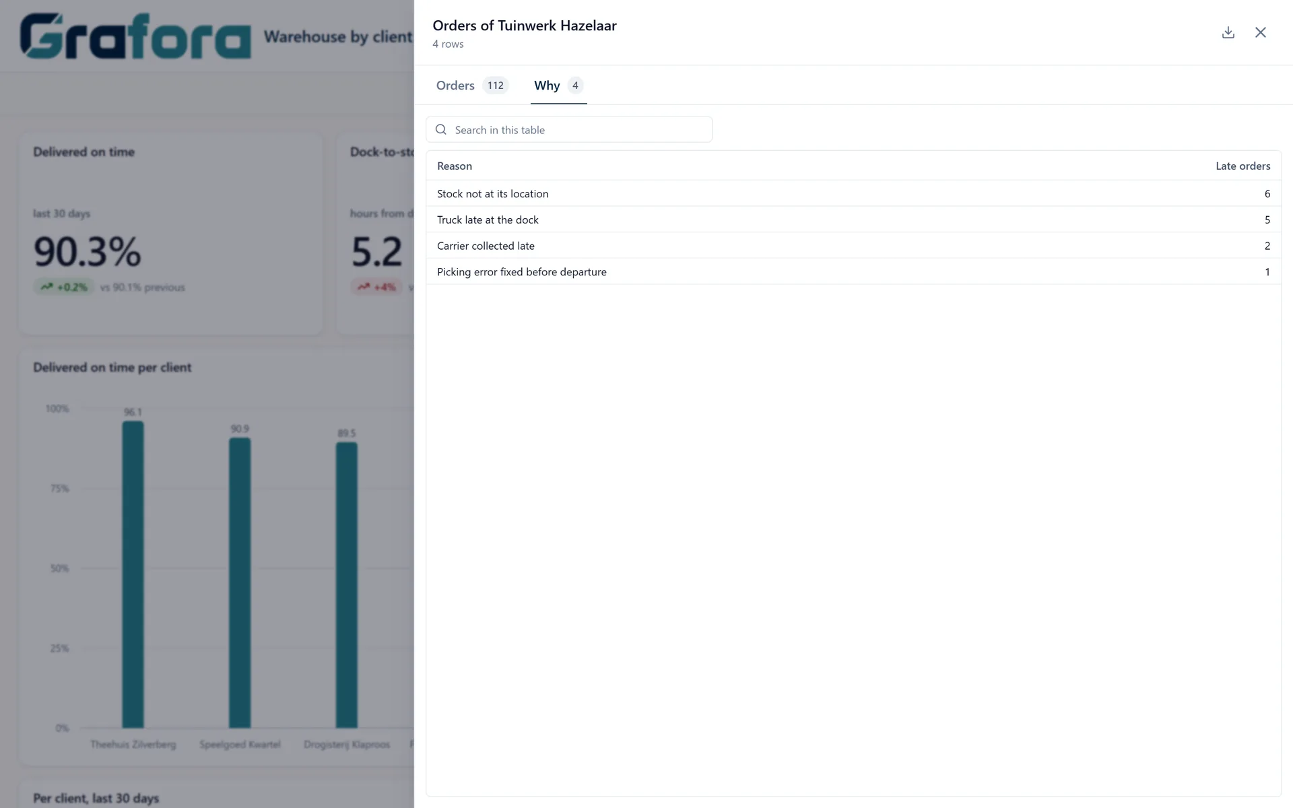This screenshot has width=1293, height=808.
Task: Click the Theehuis Zilverberg bar in background chart
Action: pos(133,574)
